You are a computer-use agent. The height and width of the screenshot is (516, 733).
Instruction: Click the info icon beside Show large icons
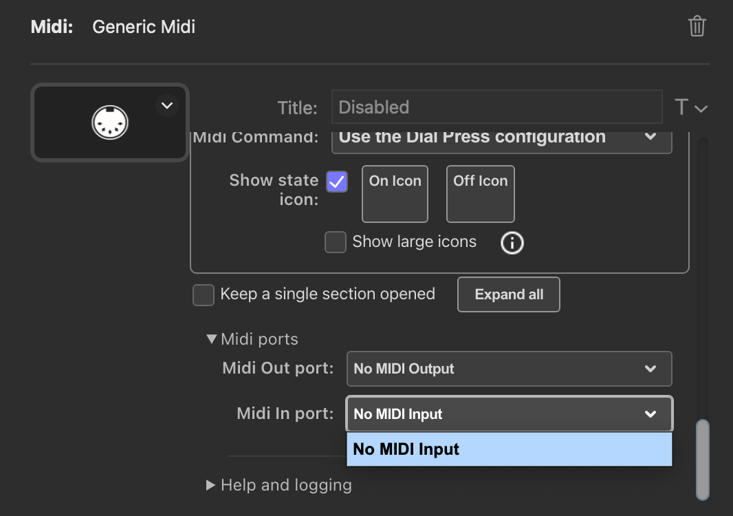(x=512, y=242)
